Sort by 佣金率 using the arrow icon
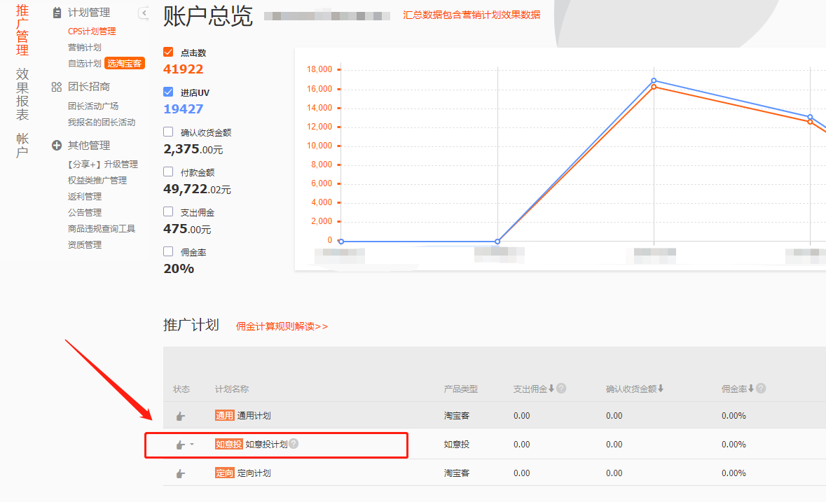The image size is (826, 502). [751, 389]
